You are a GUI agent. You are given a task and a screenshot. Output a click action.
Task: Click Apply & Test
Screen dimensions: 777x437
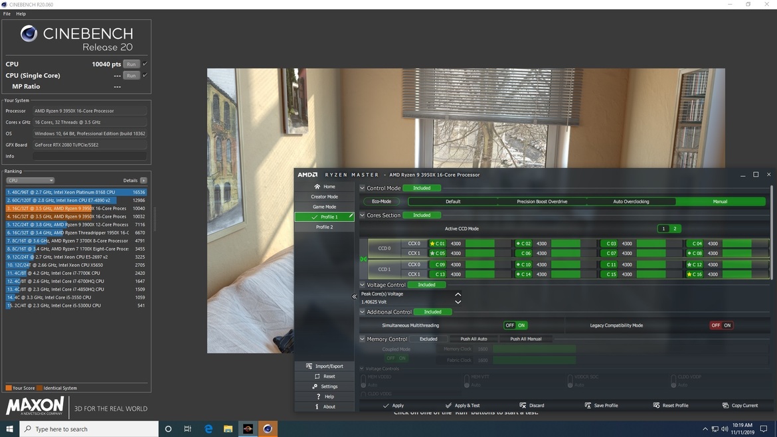(x=462, y=405)
